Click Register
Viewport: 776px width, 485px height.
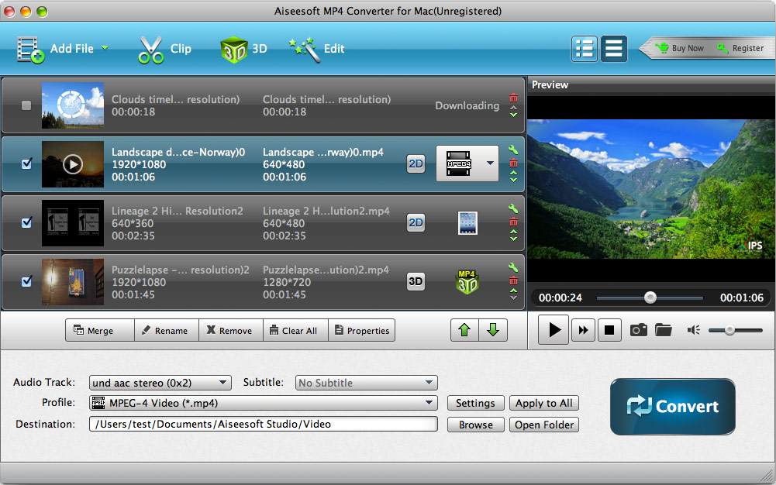tap(741, 48)
